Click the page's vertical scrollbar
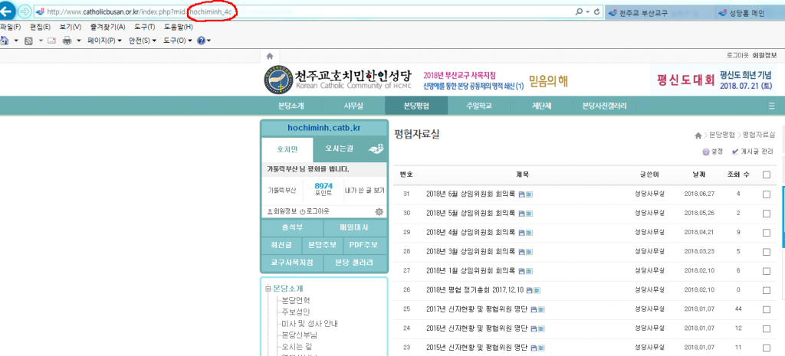Screen dimensions: 785x356 (x=781, y=230)
